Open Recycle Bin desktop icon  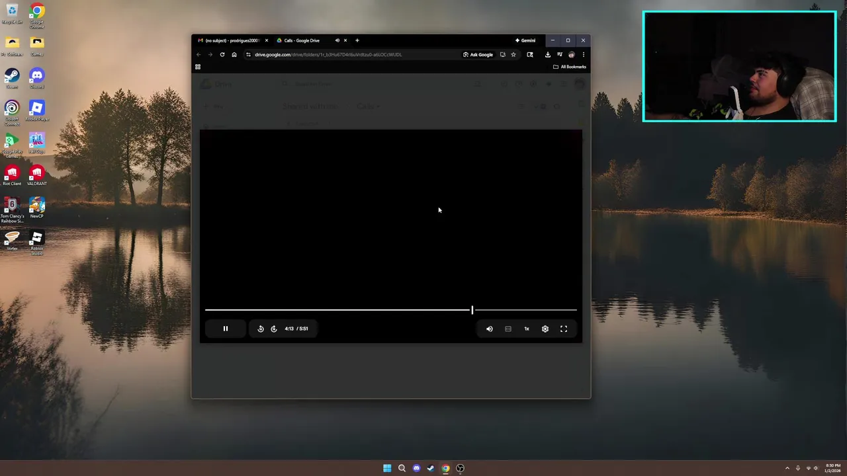pyautogui.click(x=12, y=14)
